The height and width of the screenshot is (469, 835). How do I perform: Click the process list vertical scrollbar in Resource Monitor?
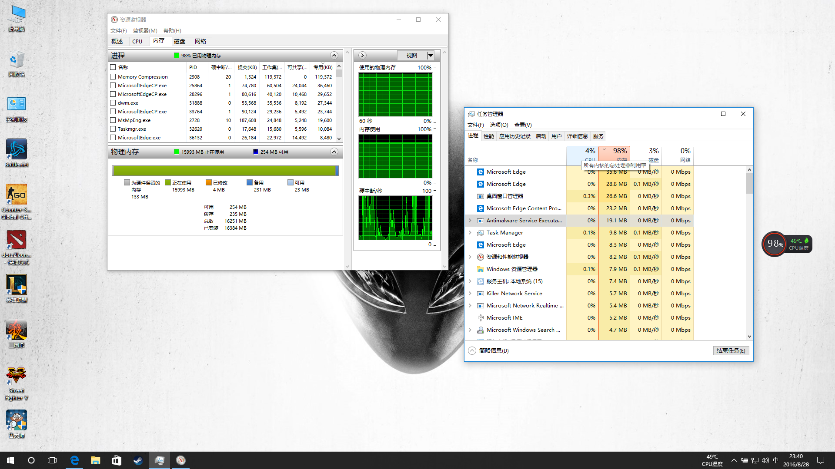pos(339,103)
